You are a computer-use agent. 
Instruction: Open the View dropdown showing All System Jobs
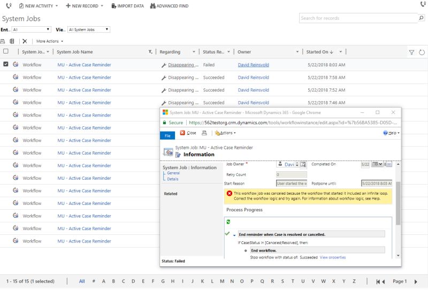[x=89, y=29]
